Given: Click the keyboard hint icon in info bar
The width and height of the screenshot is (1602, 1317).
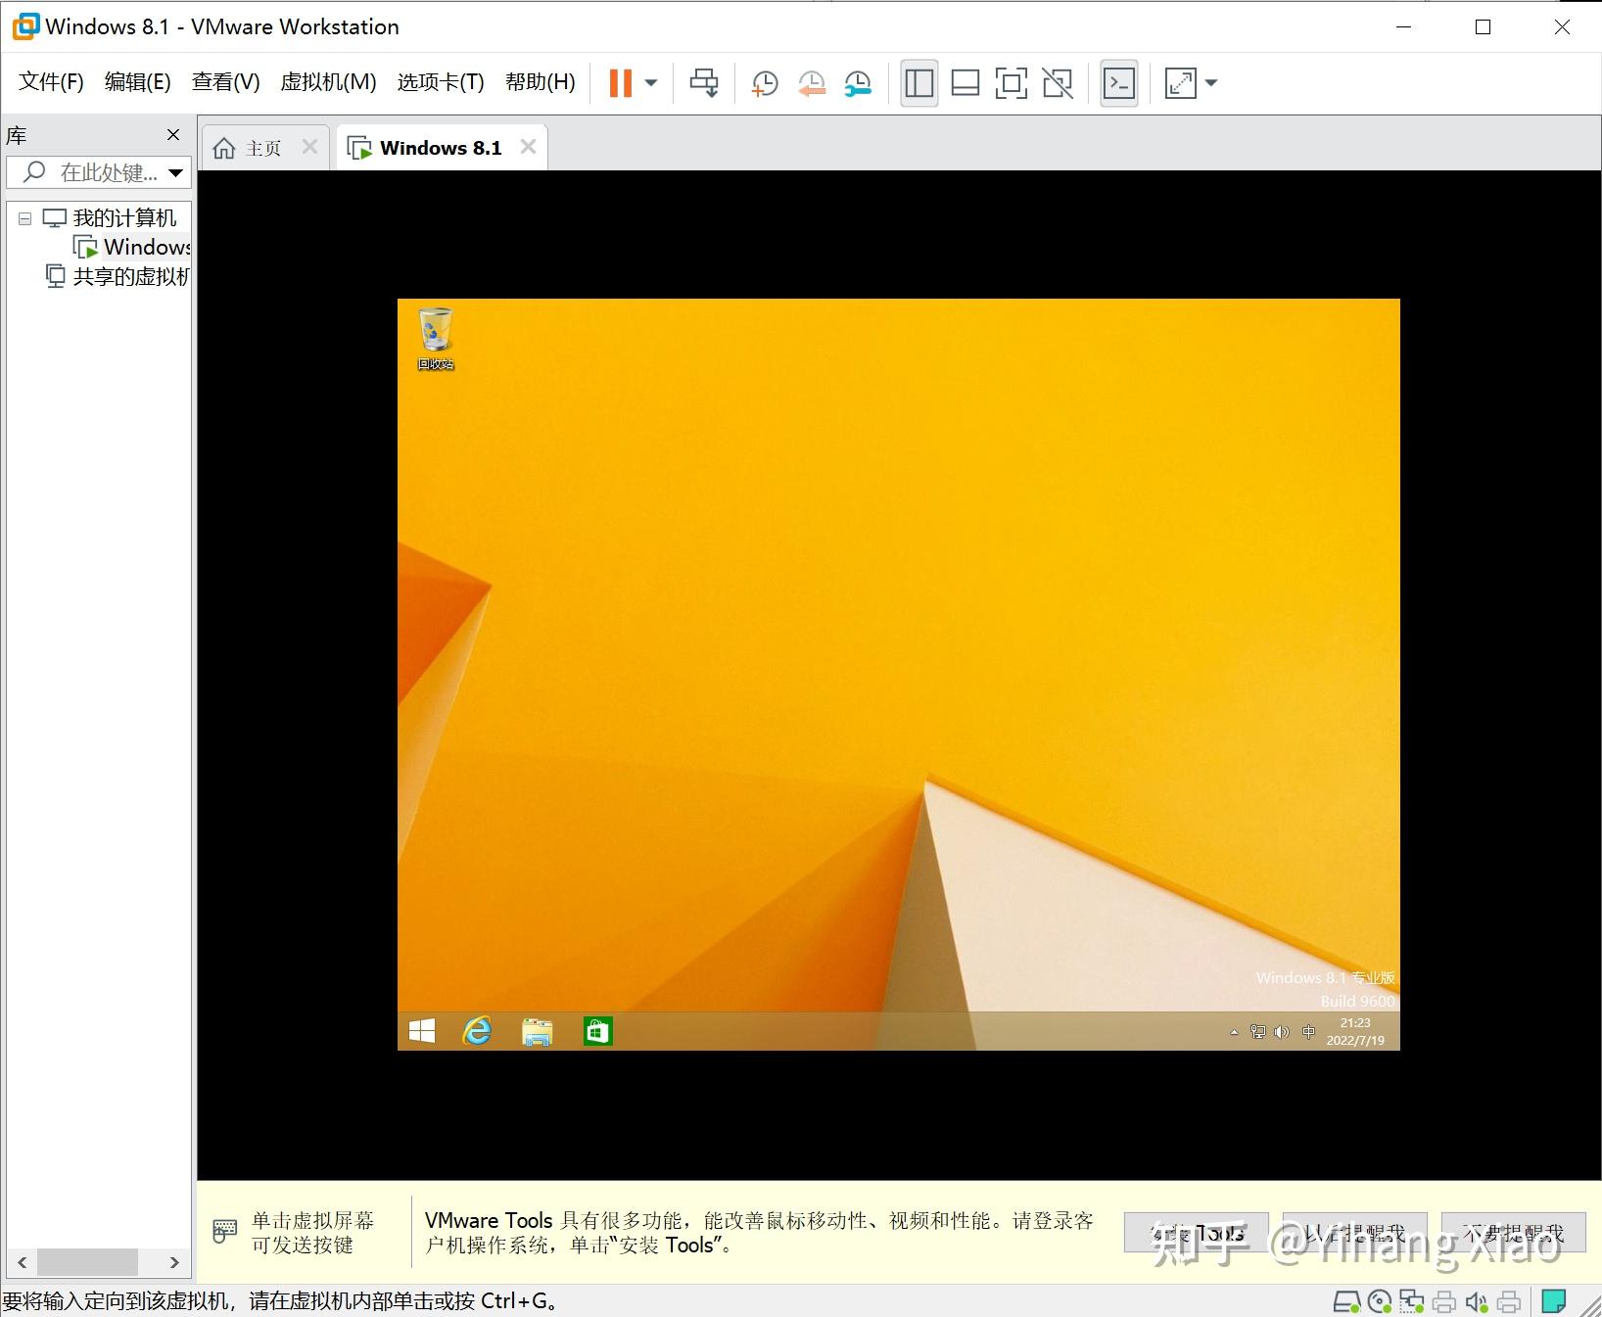Looking at the screenshot, I should (225, 1232).
